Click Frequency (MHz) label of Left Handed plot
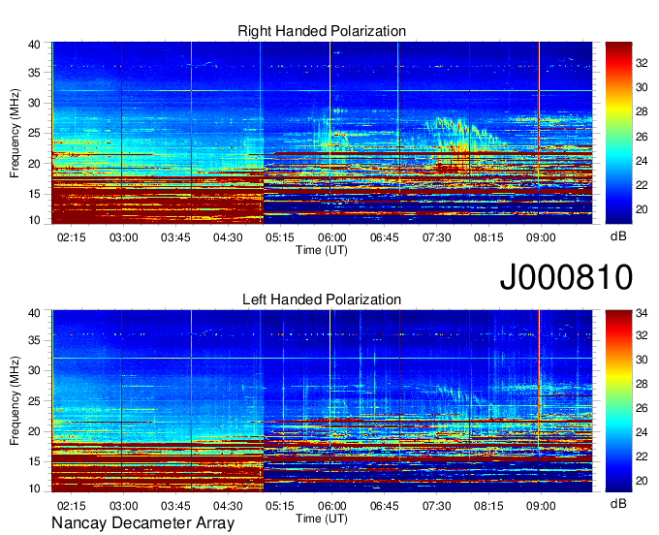Viewport: 659px width, 535px height. pyautogui.click(x=15, y=401)
